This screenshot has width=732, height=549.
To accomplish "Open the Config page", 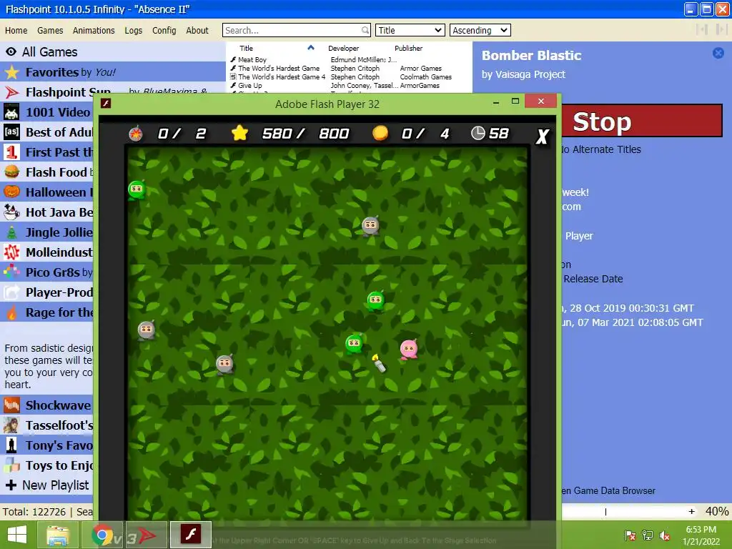I will [x=164, y=30].
